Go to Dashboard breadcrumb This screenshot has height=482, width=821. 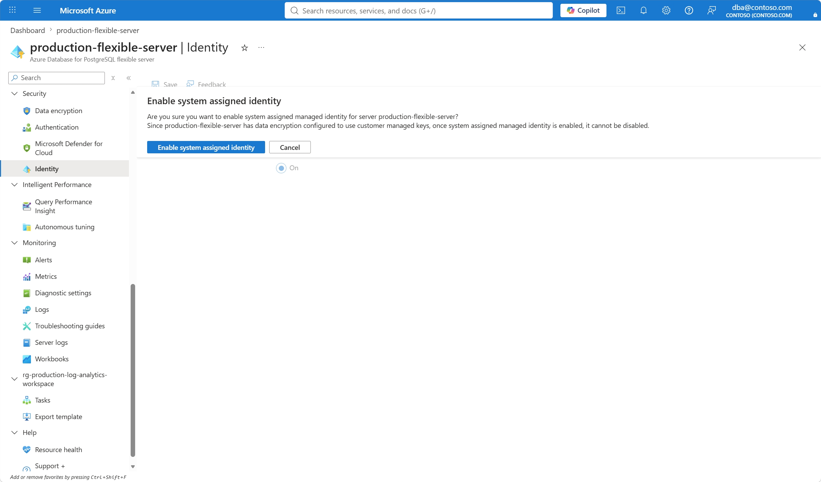pos(28,30)
